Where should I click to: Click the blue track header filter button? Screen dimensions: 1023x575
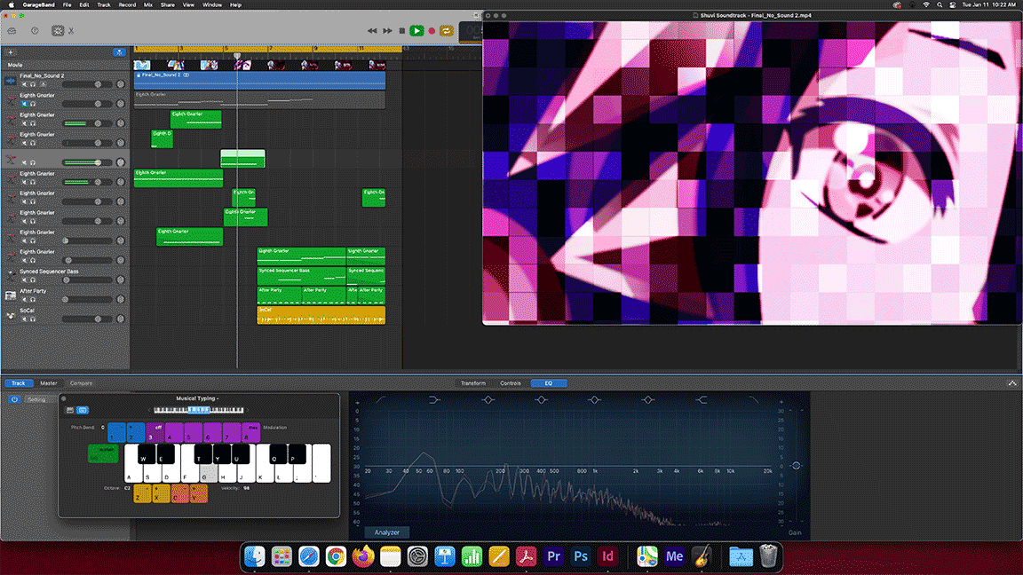click(x=119, y=52)
